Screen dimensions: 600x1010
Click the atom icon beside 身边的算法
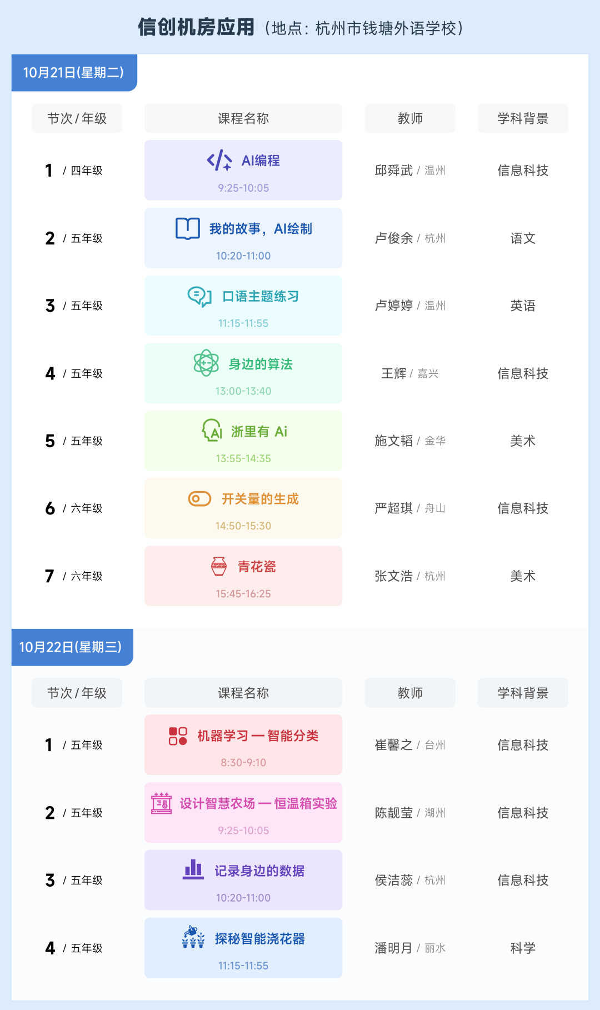(x=206, y=363)
